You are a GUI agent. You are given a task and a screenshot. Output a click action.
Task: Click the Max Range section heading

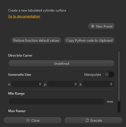17,111
